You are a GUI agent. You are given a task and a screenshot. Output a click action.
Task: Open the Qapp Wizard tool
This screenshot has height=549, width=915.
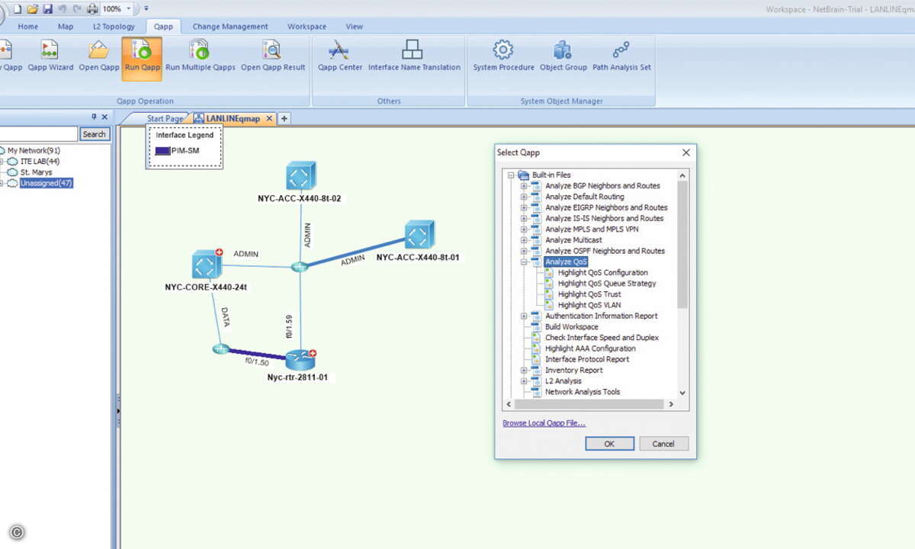click(50, 57)
